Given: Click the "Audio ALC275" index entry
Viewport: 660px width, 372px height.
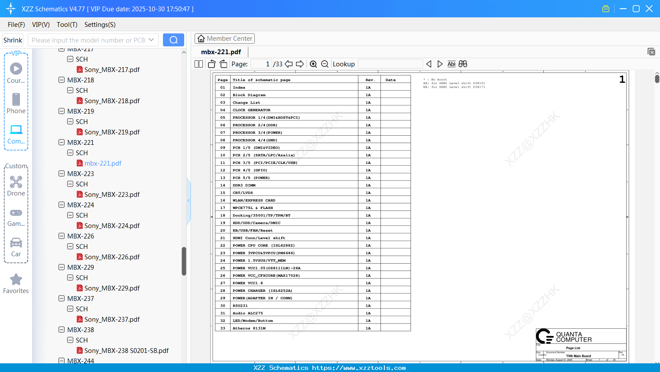Looking at the screenshot, I should 312,313.
